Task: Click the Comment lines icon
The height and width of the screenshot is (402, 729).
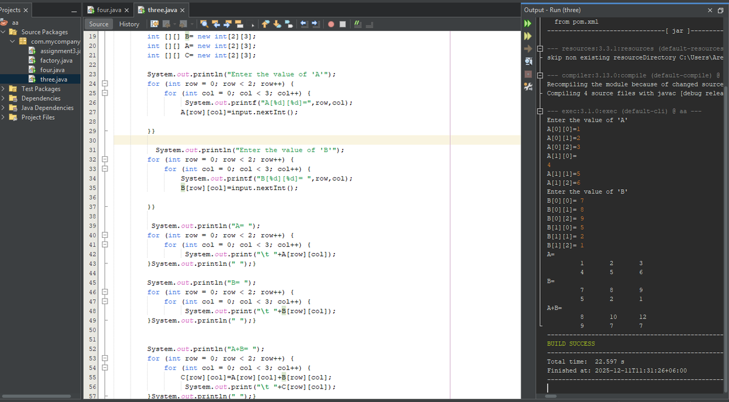Action: pyautogui.click(x=358, y=24)
